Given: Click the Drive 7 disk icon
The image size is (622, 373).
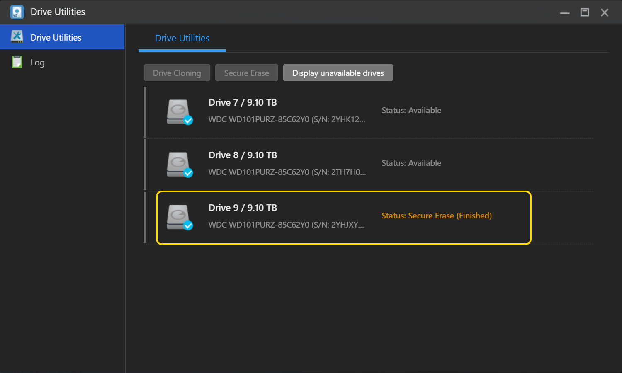Looking at the screenshot, I should (179, 111).
